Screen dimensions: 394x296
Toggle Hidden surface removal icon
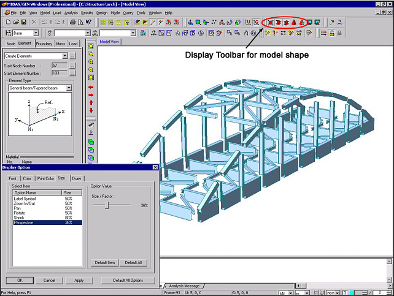tap(286, 23)
